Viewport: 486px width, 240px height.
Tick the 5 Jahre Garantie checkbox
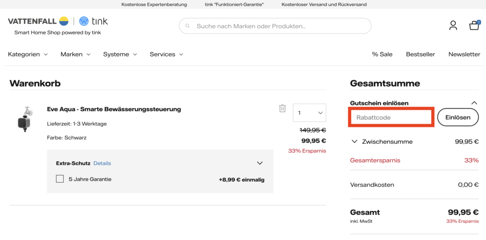[x=60, y=179]
